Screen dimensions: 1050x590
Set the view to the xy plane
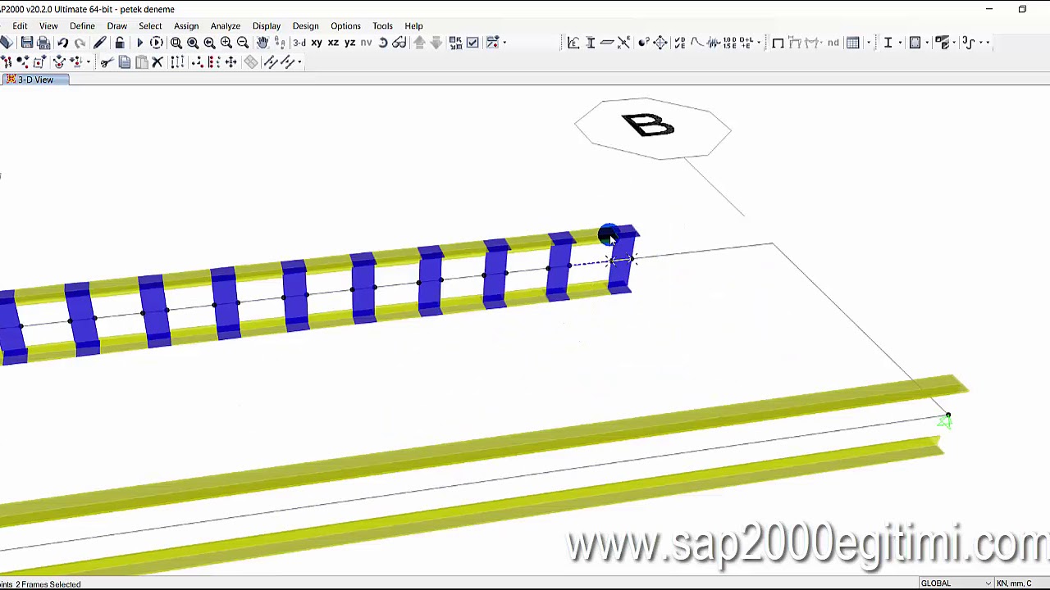(x=317, y=43)
